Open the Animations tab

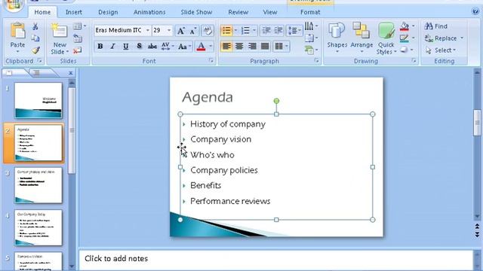(x=149, y=12)
